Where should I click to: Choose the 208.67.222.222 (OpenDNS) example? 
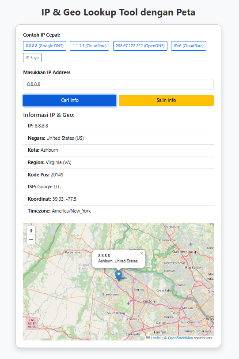[140, 46]
